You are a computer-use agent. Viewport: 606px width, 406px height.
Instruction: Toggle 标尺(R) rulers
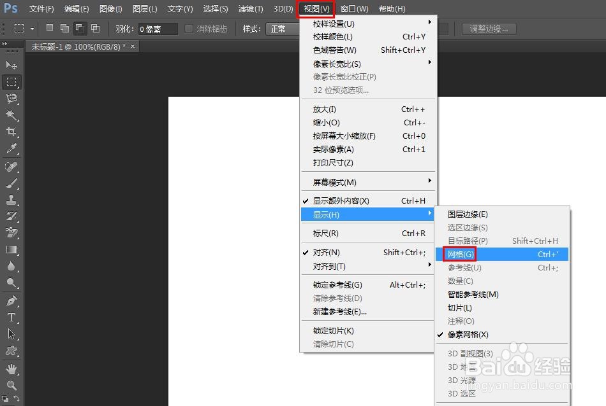[368, 234]
